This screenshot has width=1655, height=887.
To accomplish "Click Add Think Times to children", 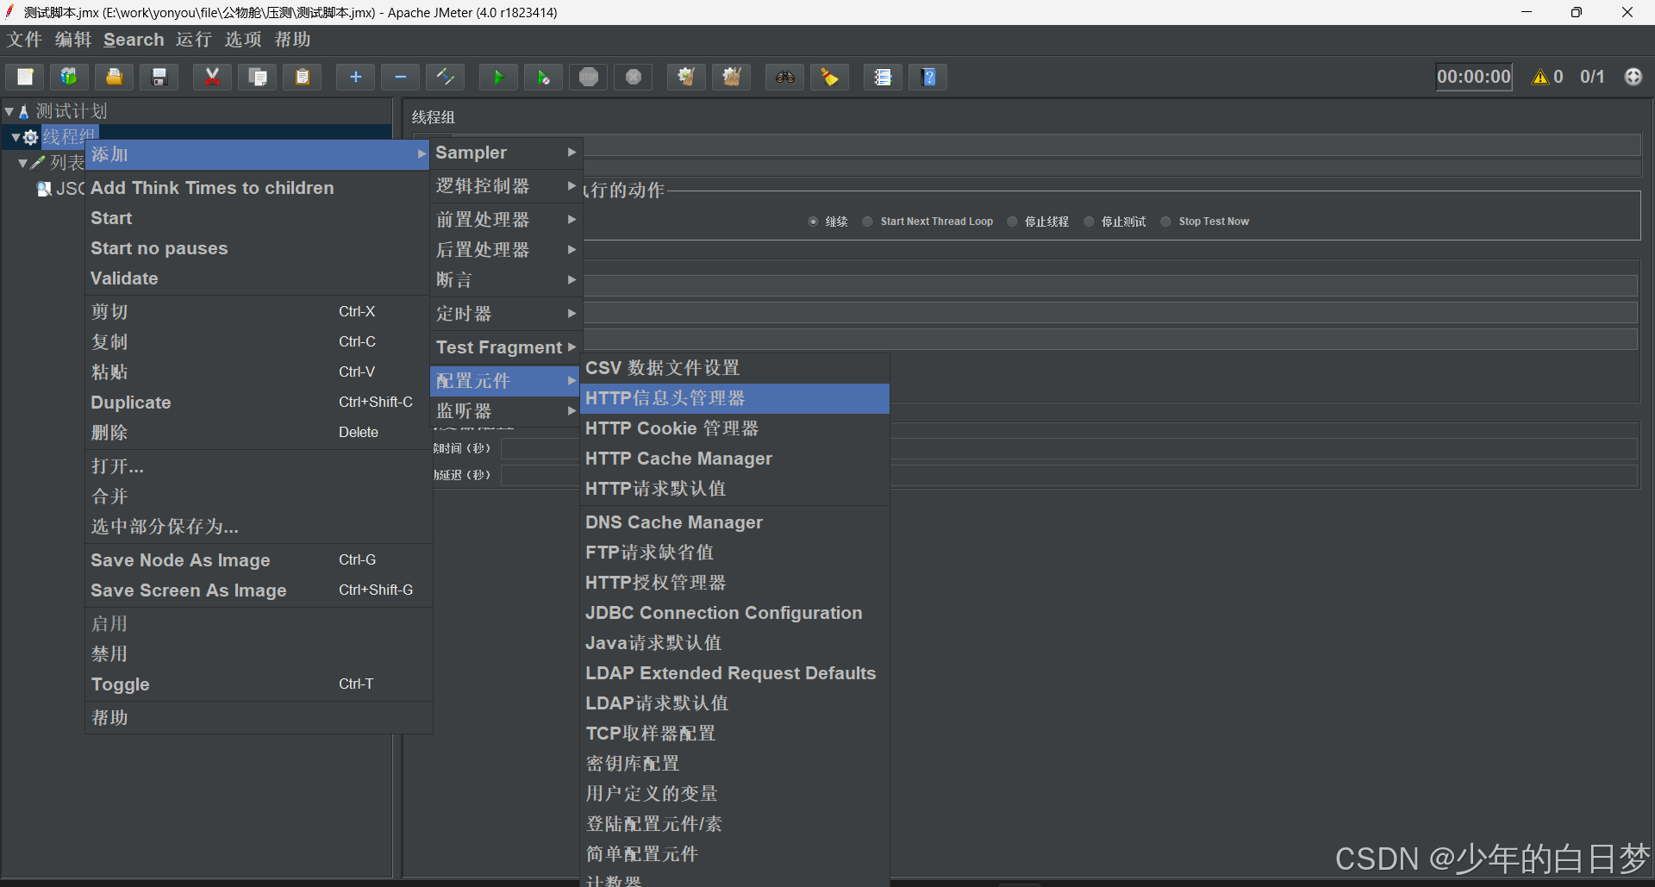I will click(258, 188).
